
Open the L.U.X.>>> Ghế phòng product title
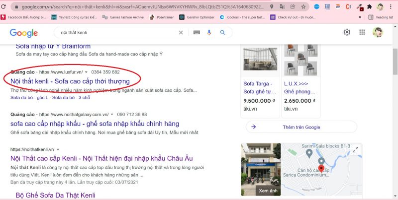pyautogui.click(x=300, y=88)
